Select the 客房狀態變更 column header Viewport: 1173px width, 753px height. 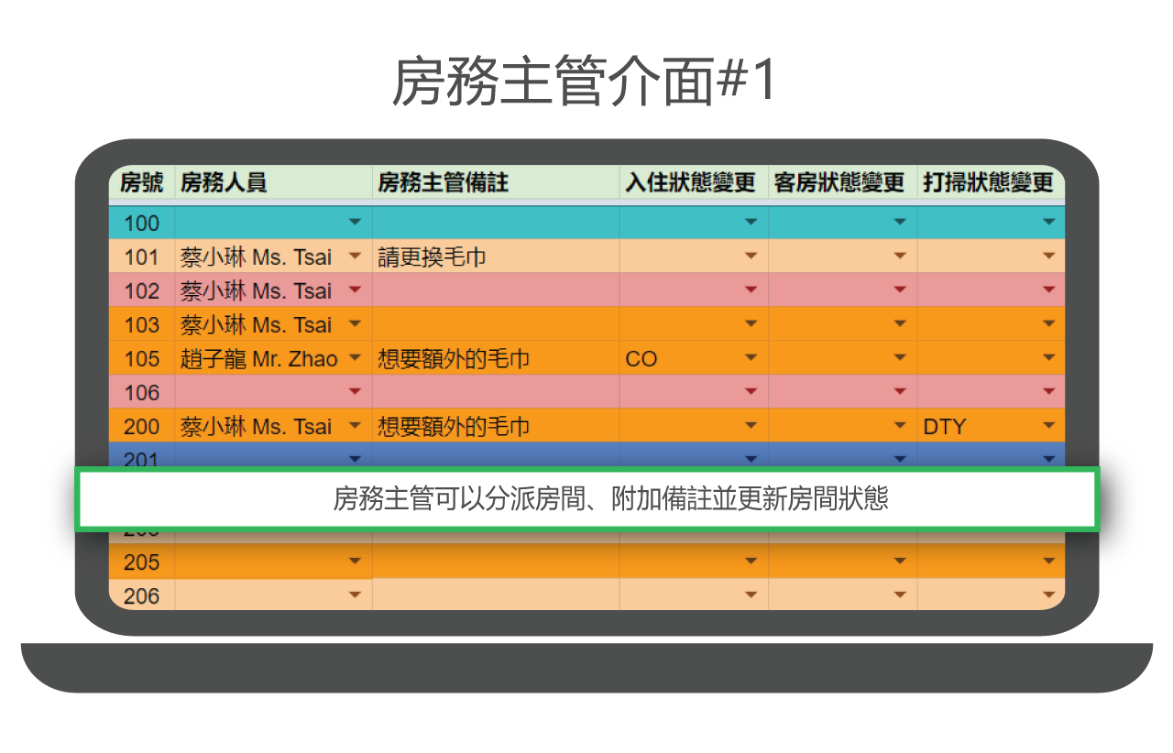coord(842,182)
